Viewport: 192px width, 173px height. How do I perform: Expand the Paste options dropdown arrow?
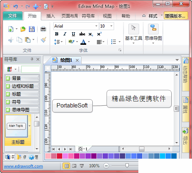point(33,40)
